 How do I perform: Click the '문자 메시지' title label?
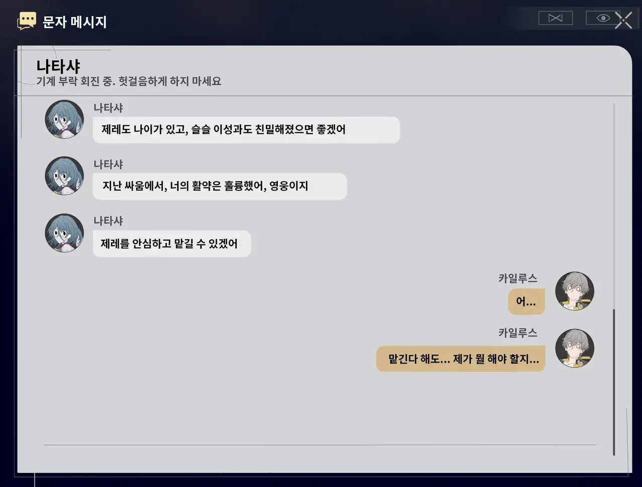pos(75,22)
